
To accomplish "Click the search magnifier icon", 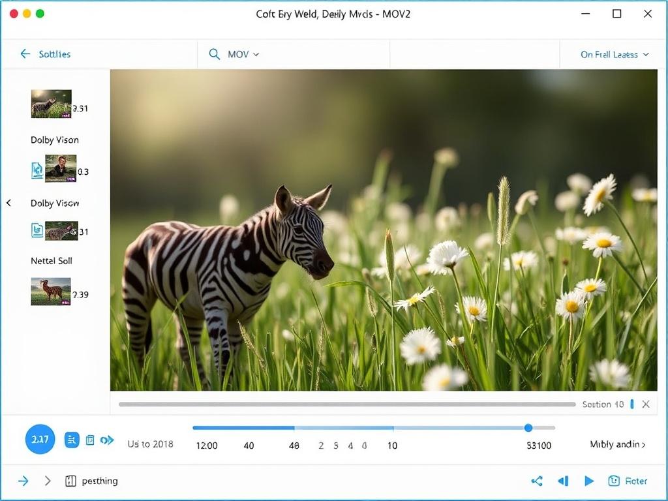I will 214,54.
